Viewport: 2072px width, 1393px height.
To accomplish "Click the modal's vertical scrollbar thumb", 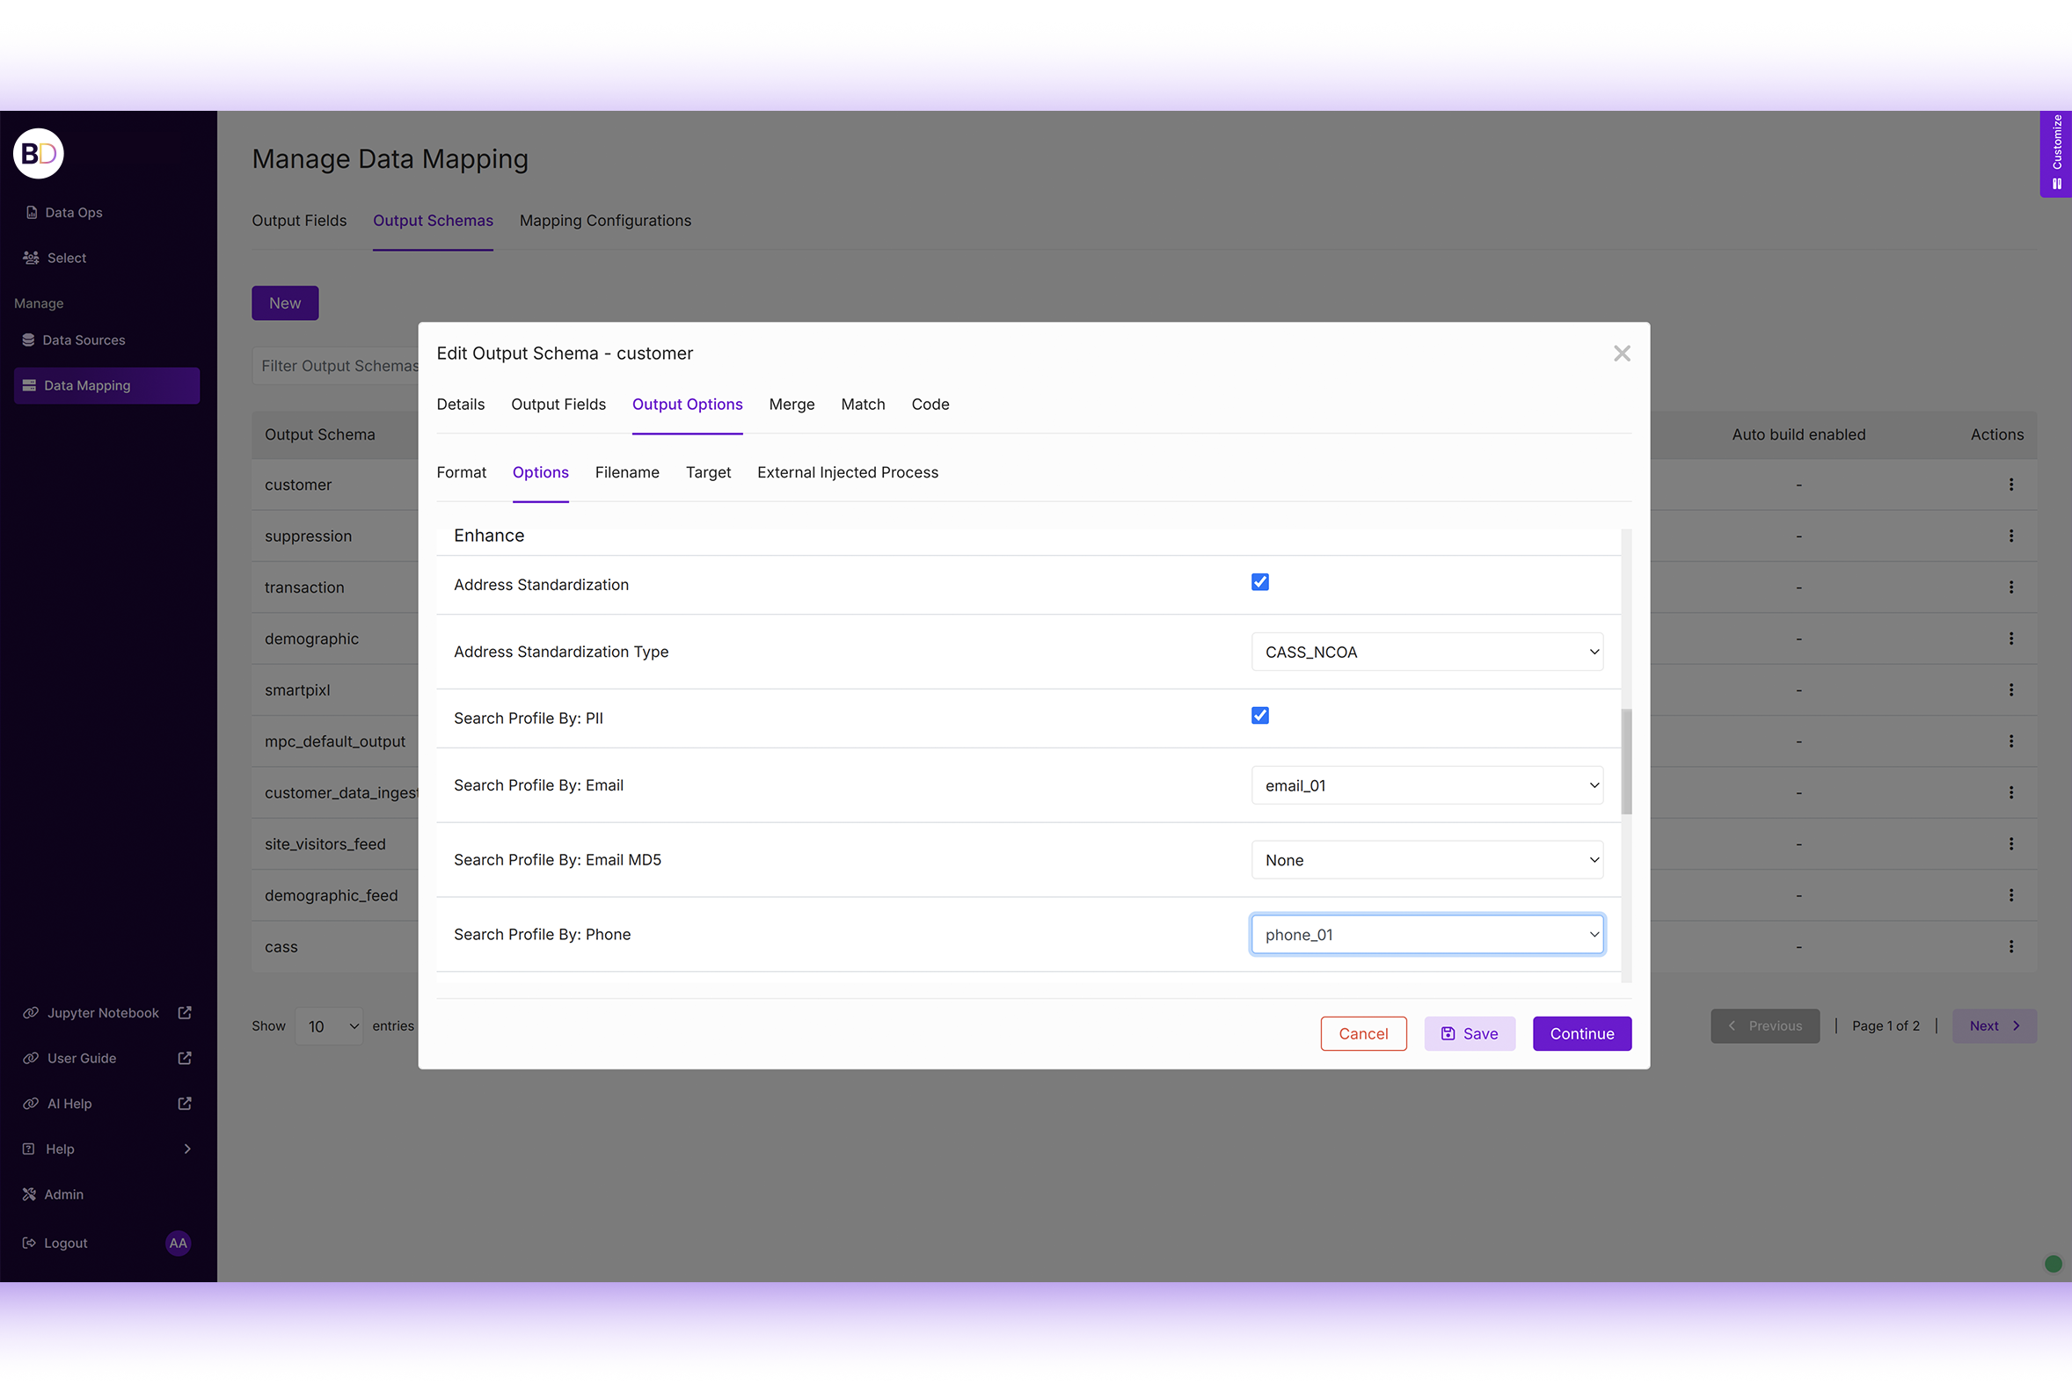I will [x=1626, y=761].
